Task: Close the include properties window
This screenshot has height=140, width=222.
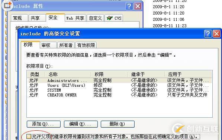Action: click(x=138, y=6)
